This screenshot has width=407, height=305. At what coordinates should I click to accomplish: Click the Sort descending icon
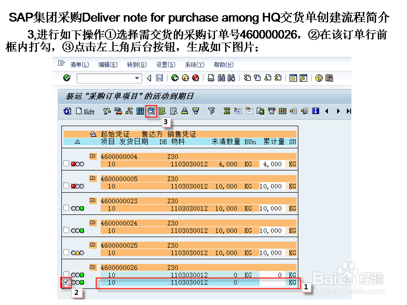tap(196, 111)
